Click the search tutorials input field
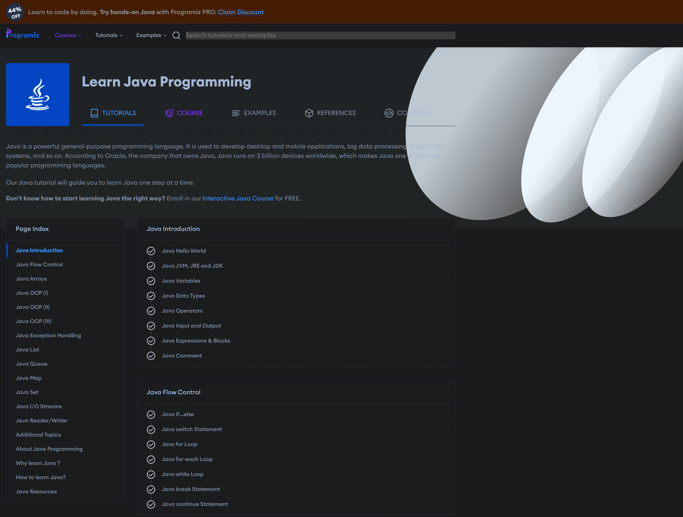This screenshot has width=683, height=517. pos(320,35)
